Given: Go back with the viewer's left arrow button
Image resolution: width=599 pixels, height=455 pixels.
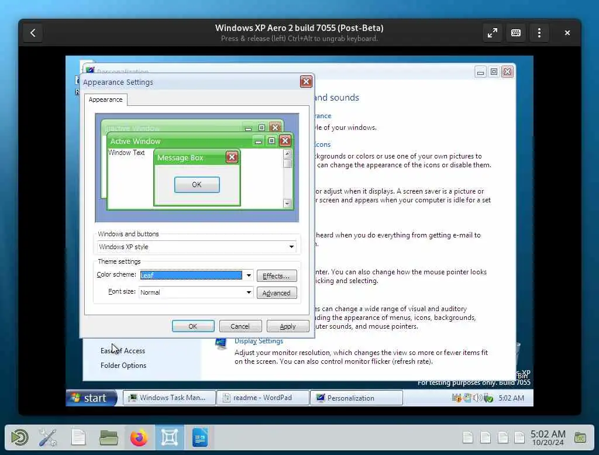Looking at the screenshot, I should [x=33, y=33].
